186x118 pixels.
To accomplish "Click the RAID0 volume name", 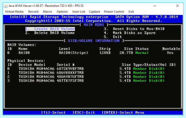I will [24, 53].
